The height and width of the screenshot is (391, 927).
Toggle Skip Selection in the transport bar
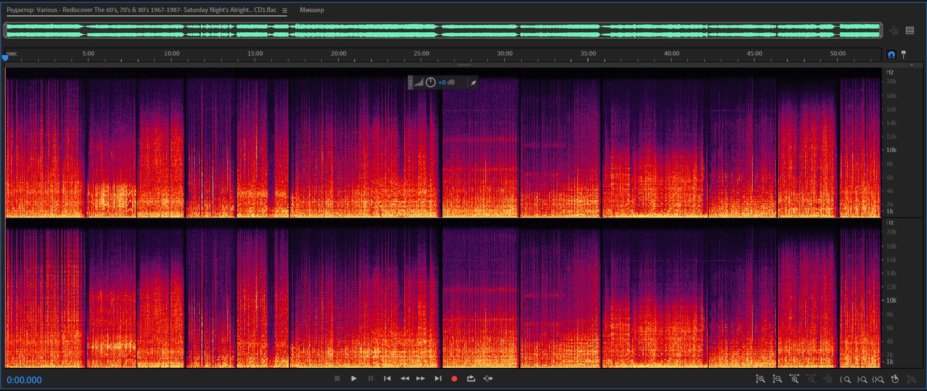pos(488,379)
